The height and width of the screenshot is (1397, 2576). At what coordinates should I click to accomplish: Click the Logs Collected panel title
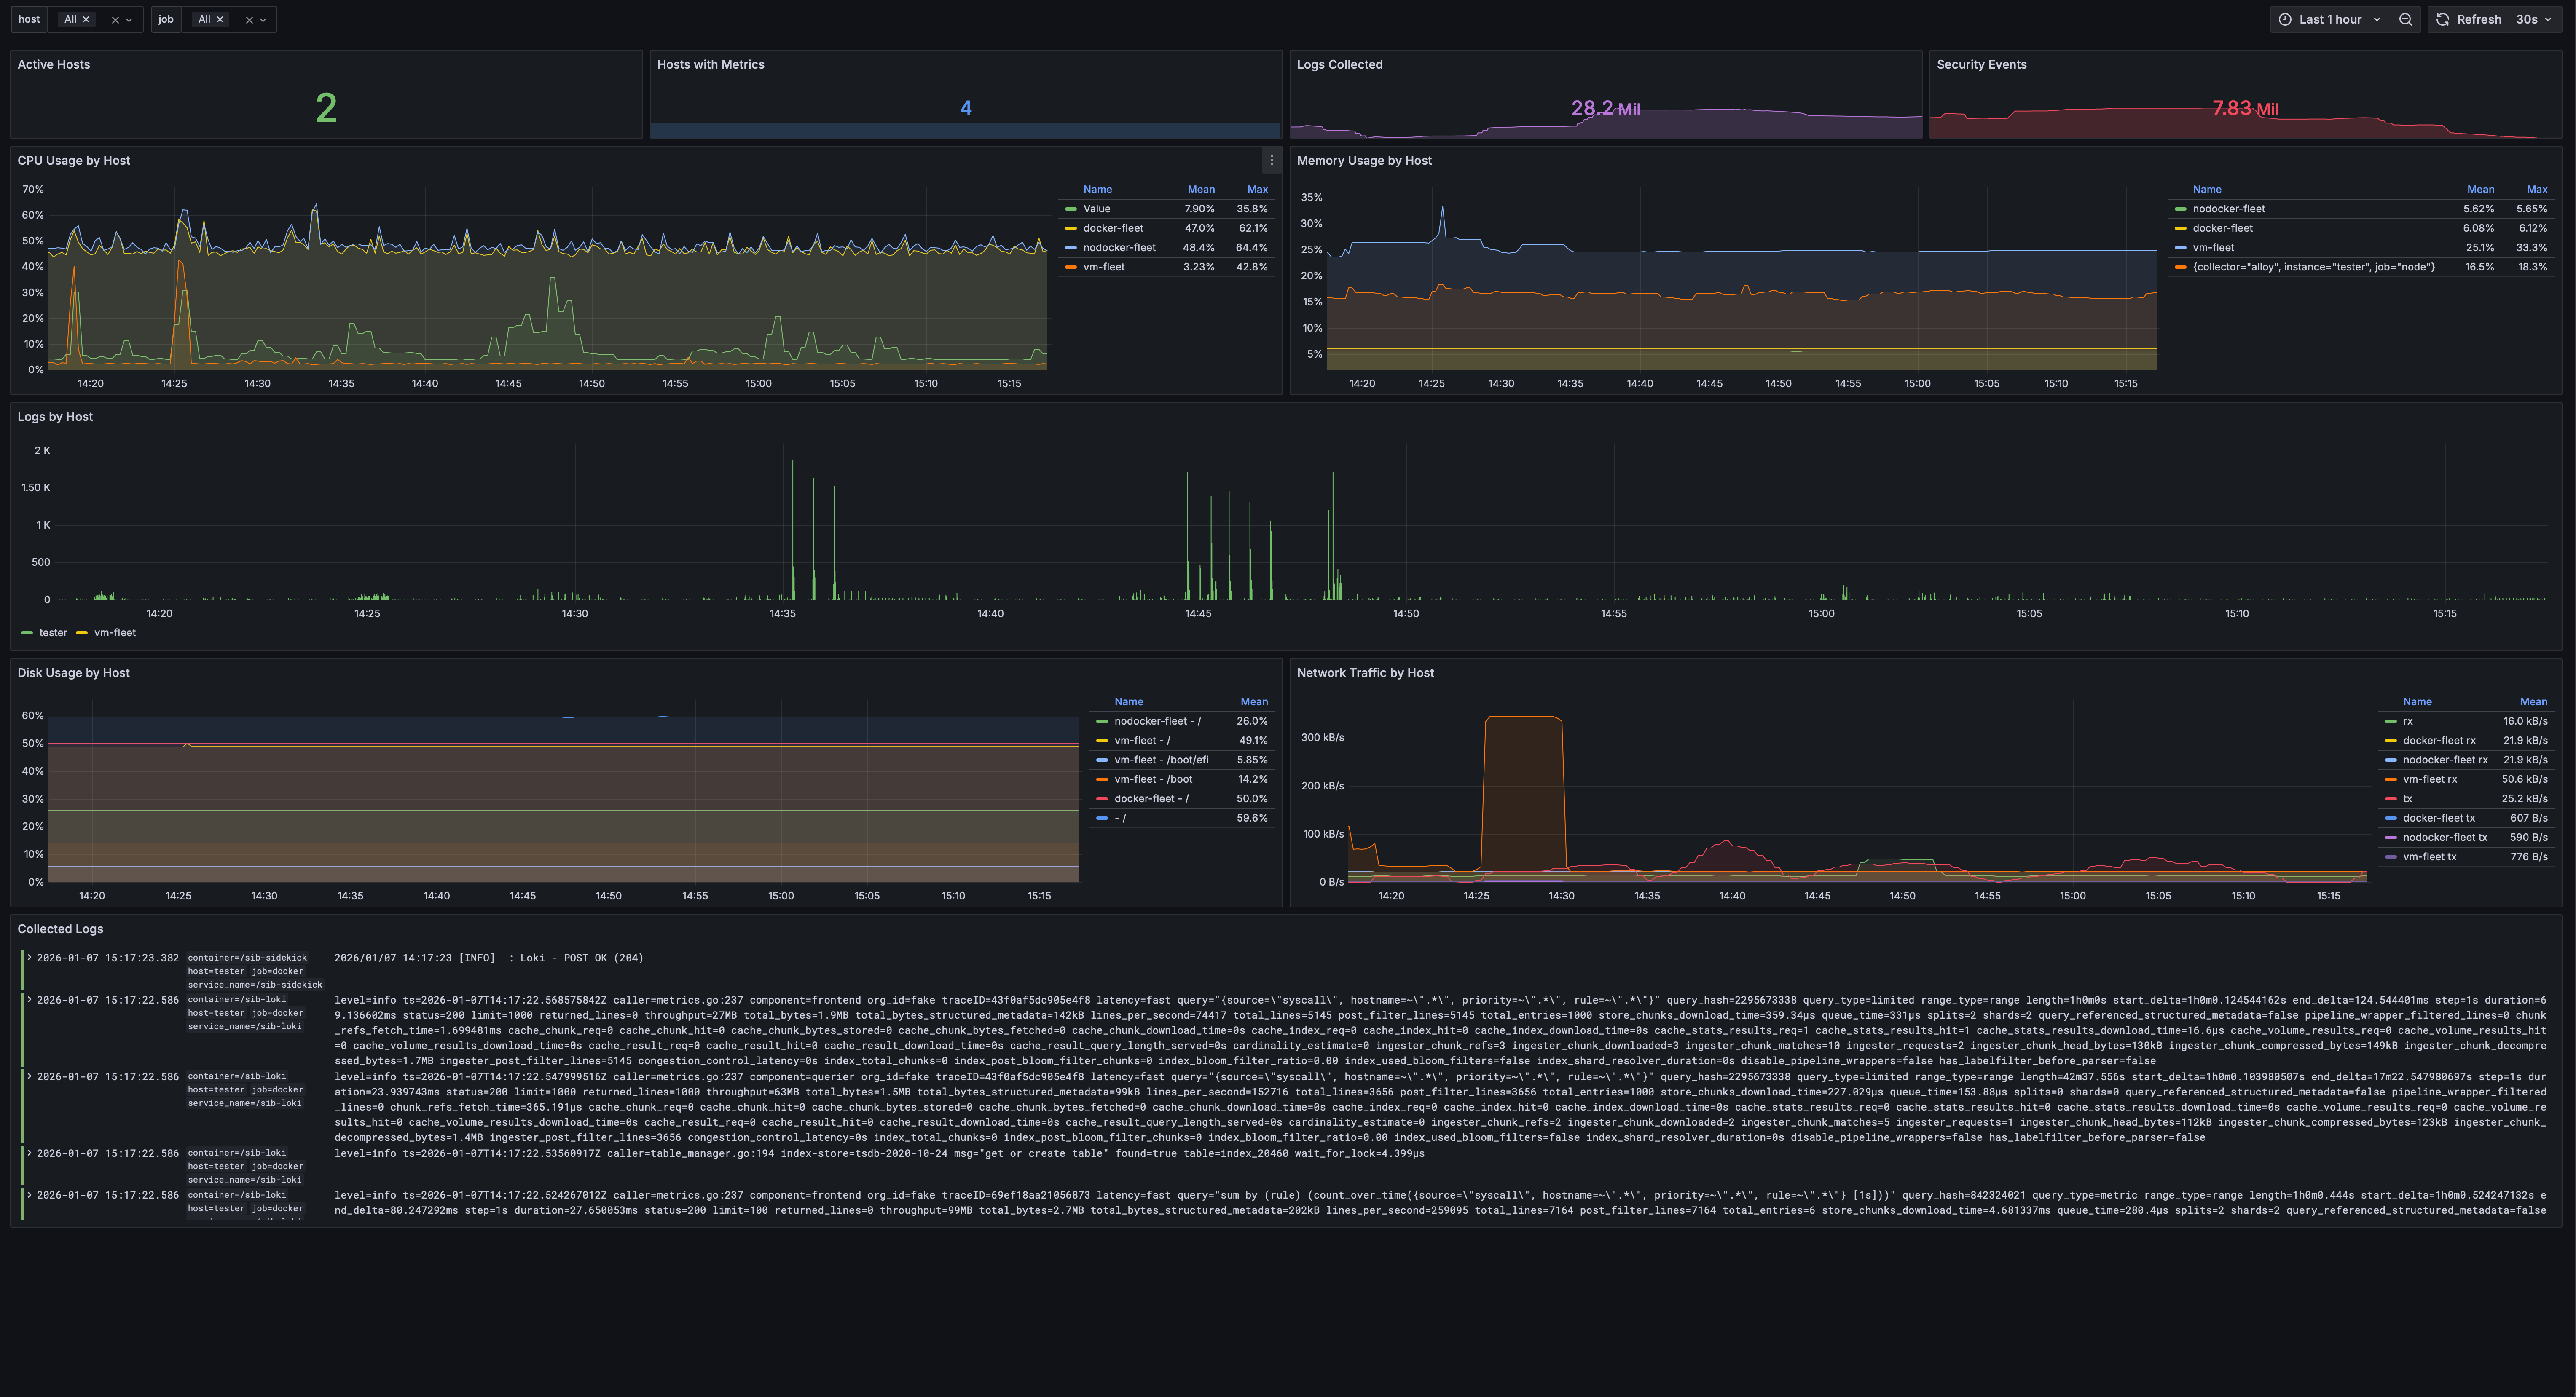1339,64
